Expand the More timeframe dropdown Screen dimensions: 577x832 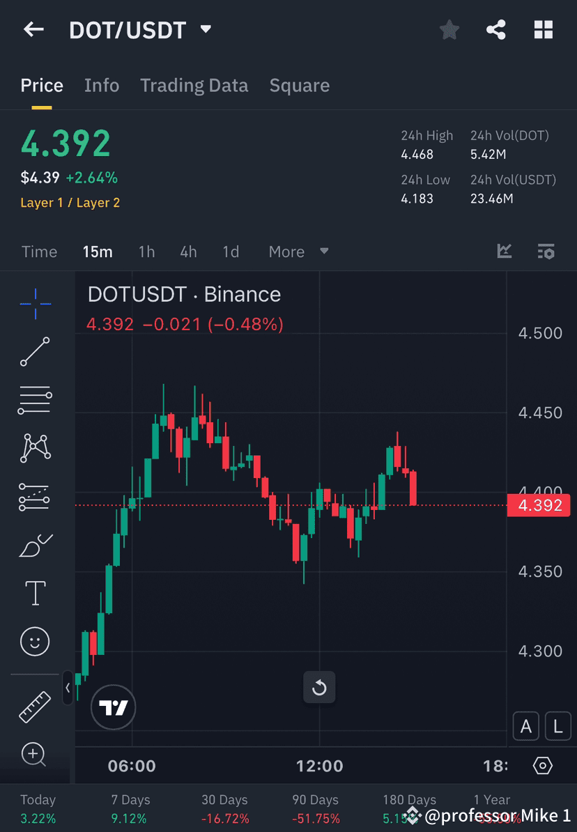298,252
